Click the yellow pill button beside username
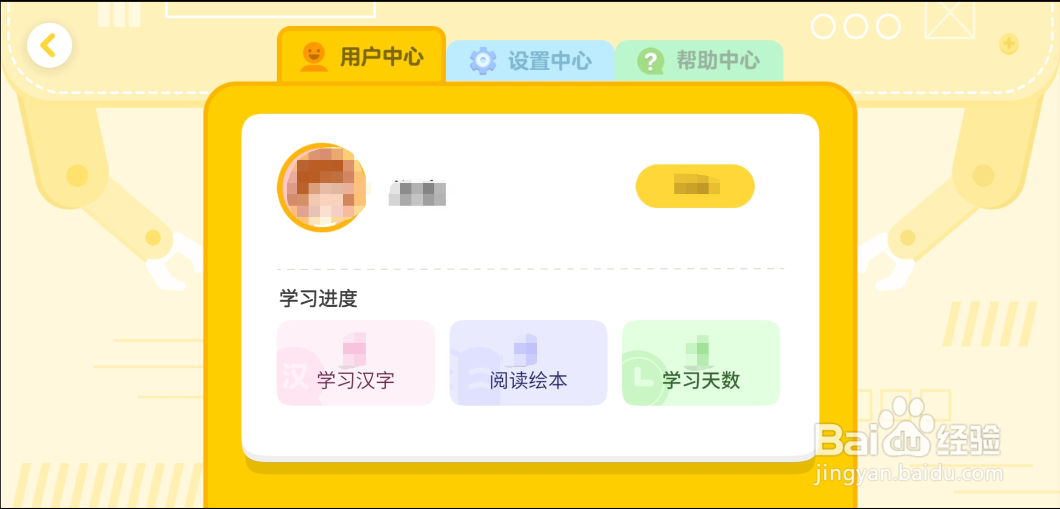 (695, 186)
